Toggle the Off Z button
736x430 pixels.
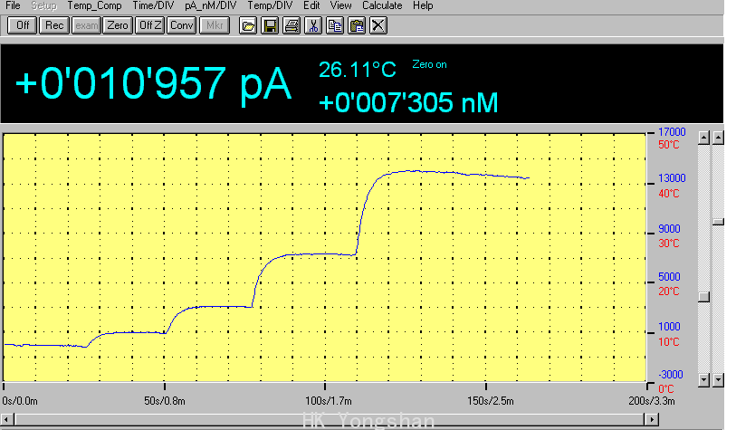[149, 25]
